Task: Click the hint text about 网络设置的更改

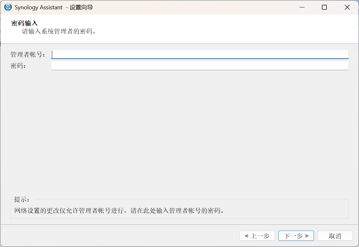Action: (x=119, y=211)
